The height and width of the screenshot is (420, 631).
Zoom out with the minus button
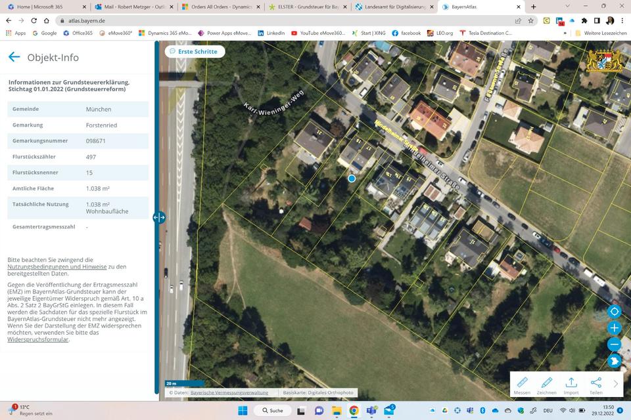[x=615, y=344]
